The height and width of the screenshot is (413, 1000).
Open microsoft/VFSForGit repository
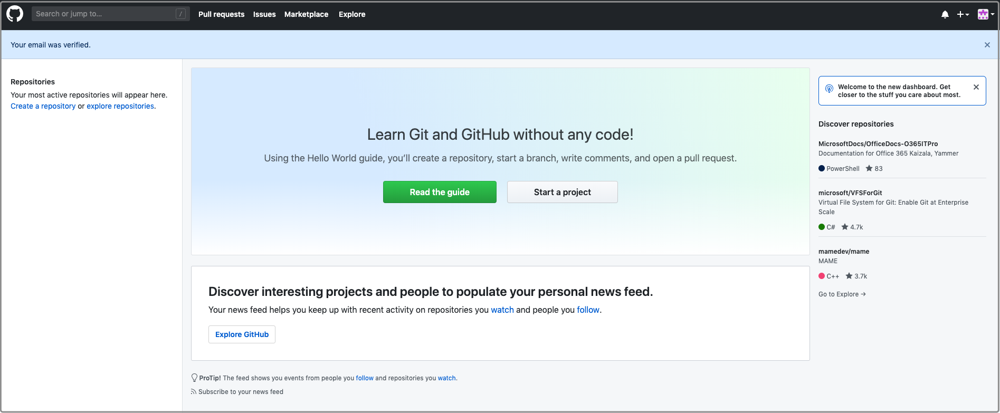(850, 193)
